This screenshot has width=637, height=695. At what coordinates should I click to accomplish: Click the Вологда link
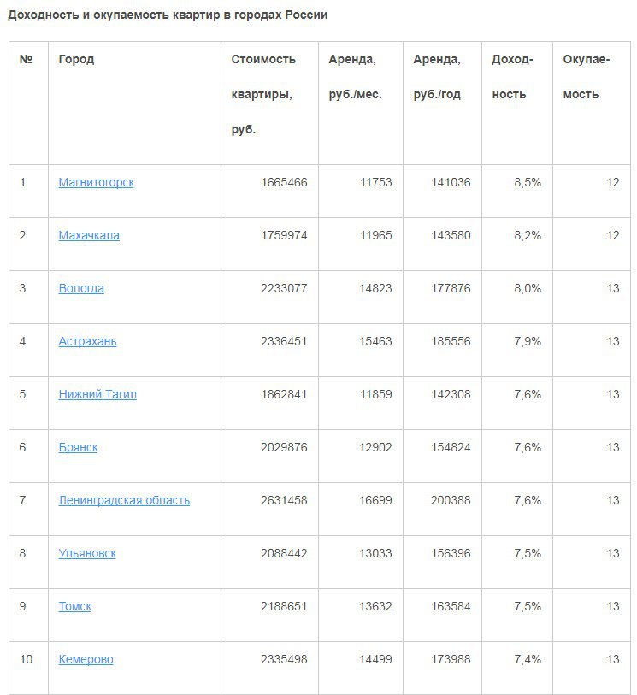pos(81,288)
